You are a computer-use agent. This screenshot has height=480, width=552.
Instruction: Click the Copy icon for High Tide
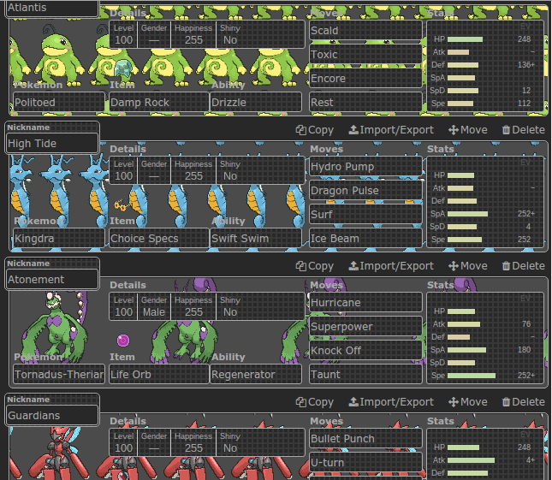[x=300, y=130]
